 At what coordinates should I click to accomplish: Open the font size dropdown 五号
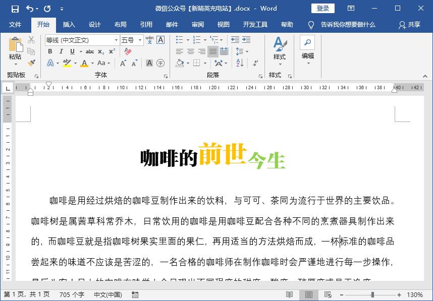click(140, 40)
